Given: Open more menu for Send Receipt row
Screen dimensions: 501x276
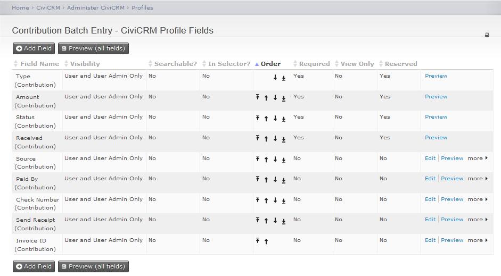Looking at the screenshot, I should click(477, 220).
